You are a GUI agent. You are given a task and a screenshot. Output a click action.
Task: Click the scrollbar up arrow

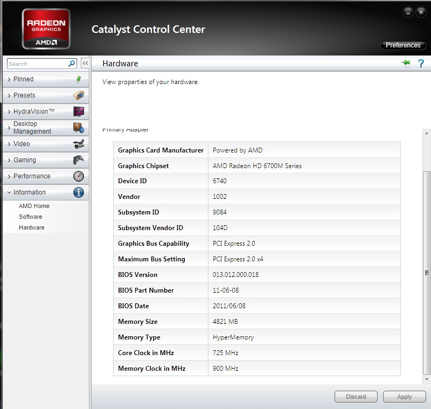(x=427, y=133)
